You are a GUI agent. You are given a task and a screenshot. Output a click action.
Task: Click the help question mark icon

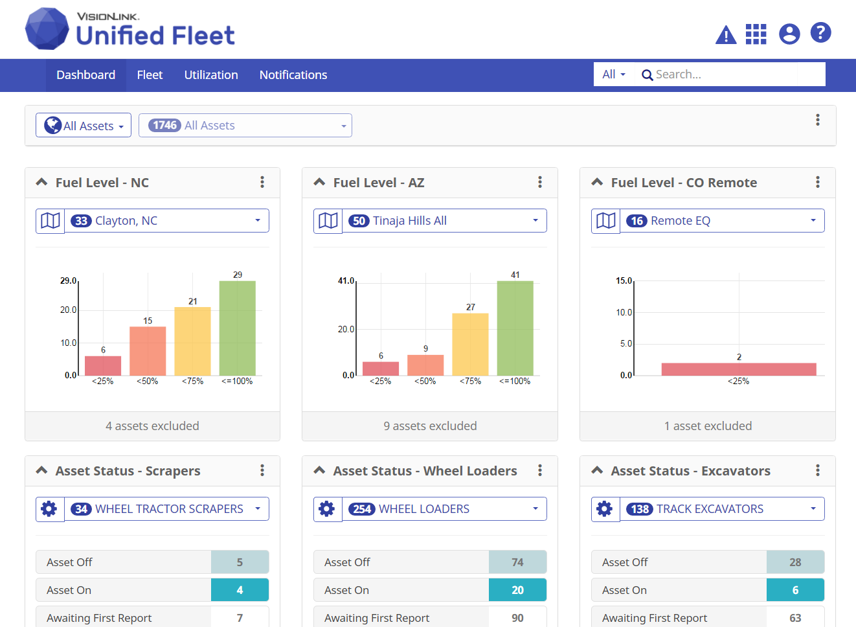(820, 32)
